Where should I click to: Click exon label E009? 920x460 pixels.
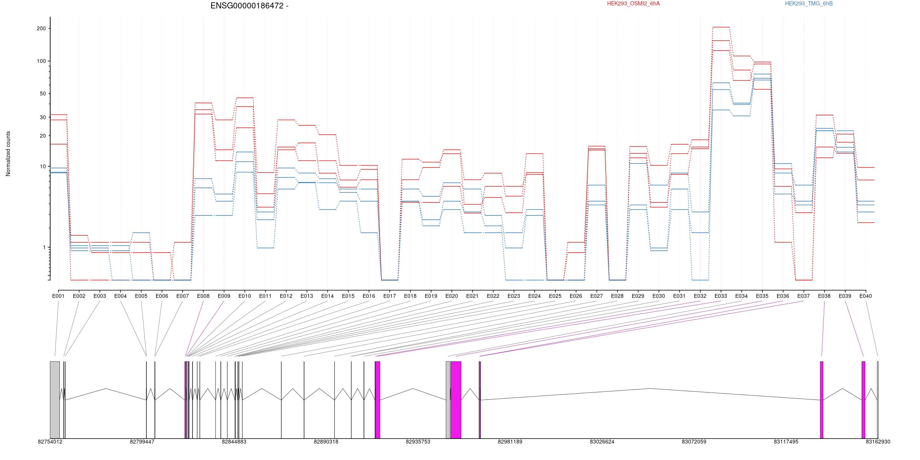click(224, 296)
